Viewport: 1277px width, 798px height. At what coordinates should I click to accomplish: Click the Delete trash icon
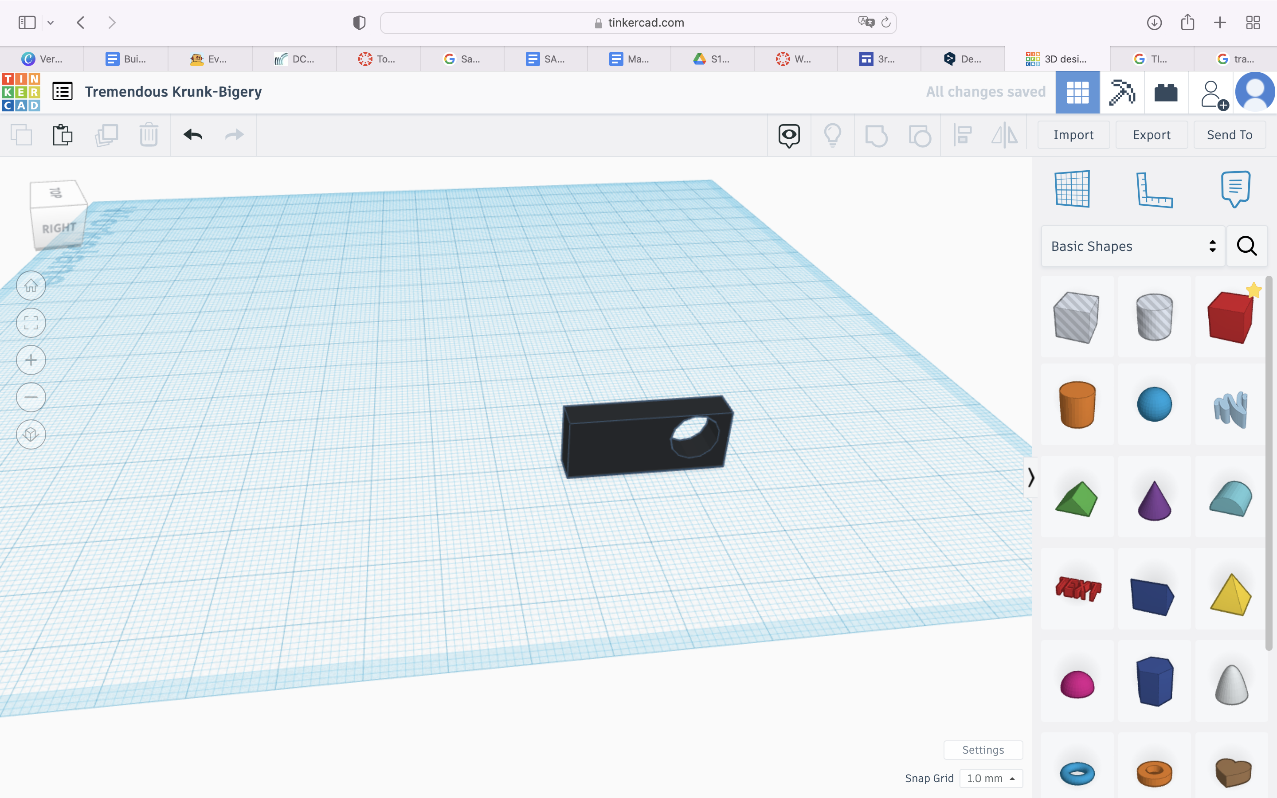click(x=149, y=135)
